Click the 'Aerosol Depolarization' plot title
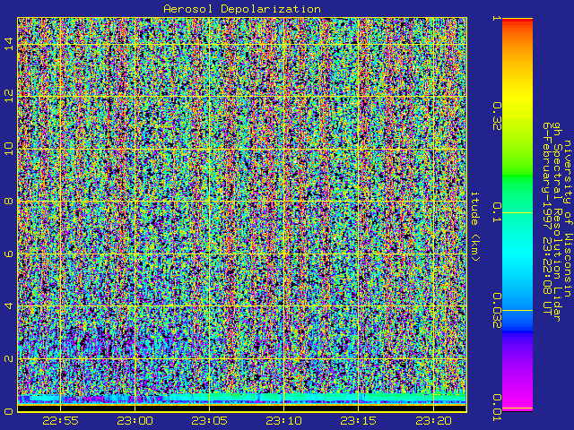The width and height of the screenshot is (574, 430). [242, 9]
